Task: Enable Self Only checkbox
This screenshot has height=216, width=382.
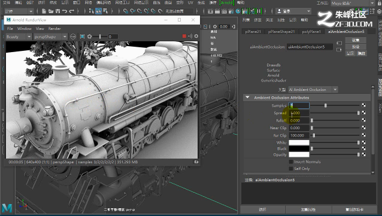Action: coord(290,169)
